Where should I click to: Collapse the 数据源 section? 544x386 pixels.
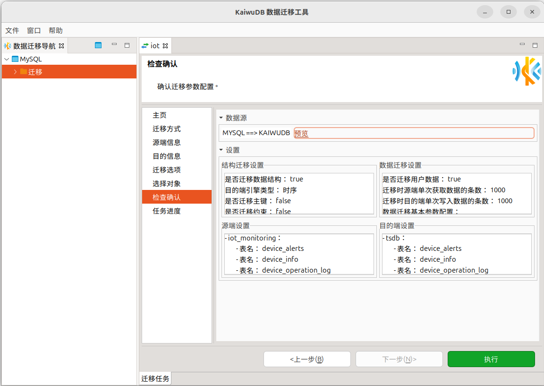click(221, 118)
